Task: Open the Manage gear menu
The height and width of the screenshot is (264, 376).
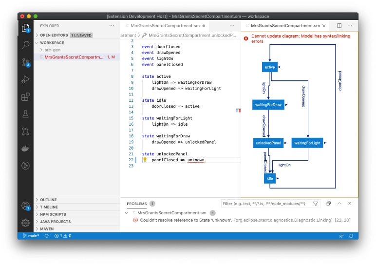Action: pyautogui.click(x=25, y=223)
